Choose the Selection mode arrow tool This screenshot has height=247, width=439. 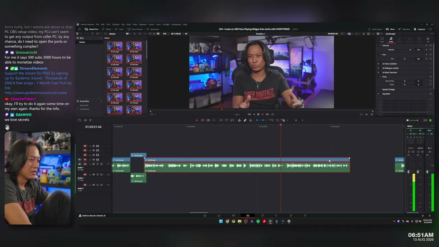pos(197,120)
